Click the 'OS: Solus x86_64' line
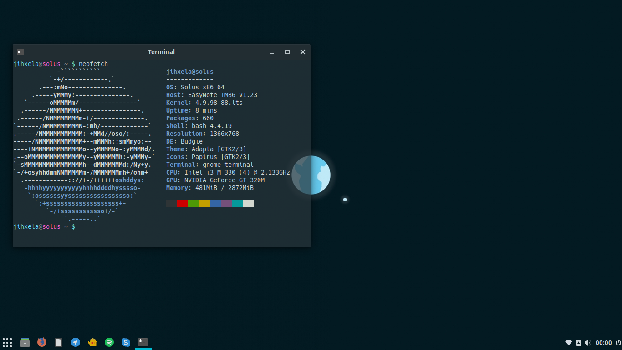 [195, 87]
